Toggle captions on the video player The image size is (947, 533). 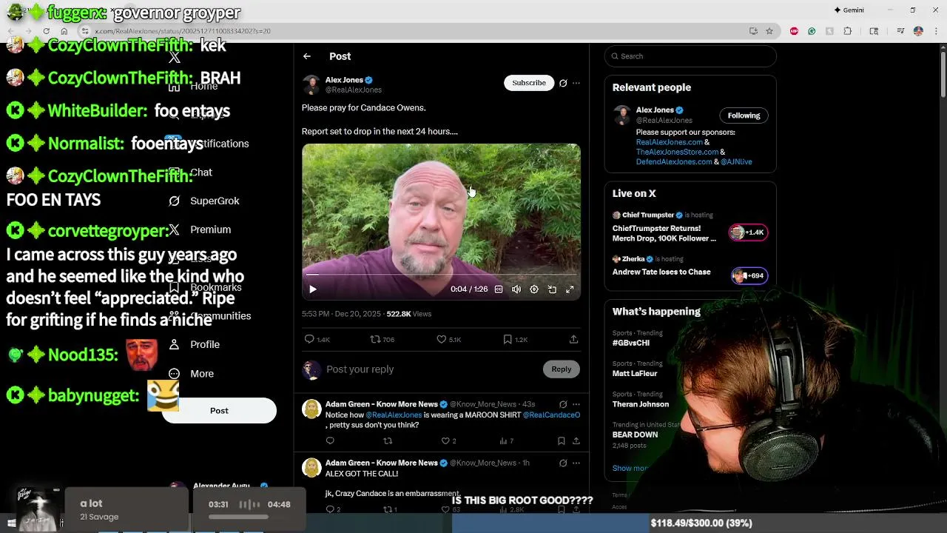499,289
